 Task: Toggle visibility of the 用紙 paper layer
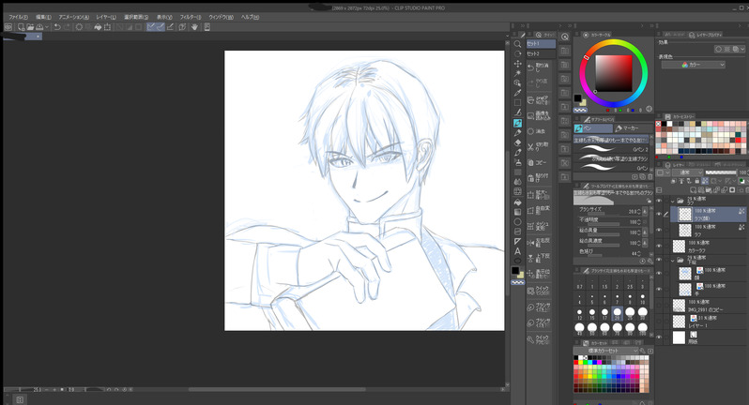659,337
